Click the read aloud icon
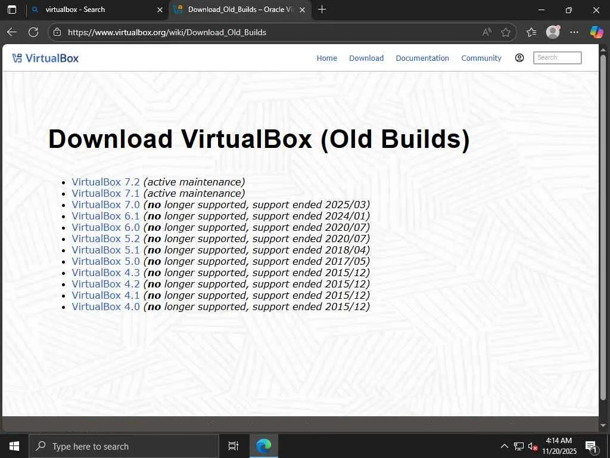 pyautogui.click(x=486, y=32)
